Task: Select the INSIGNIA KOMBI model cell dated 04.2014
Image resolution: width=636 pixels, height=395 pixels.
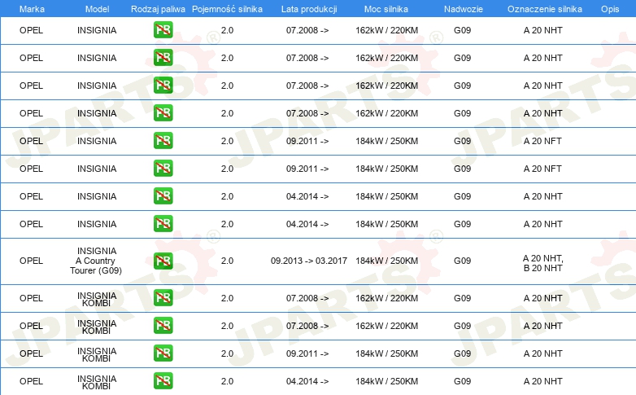Action: point(97,382)
